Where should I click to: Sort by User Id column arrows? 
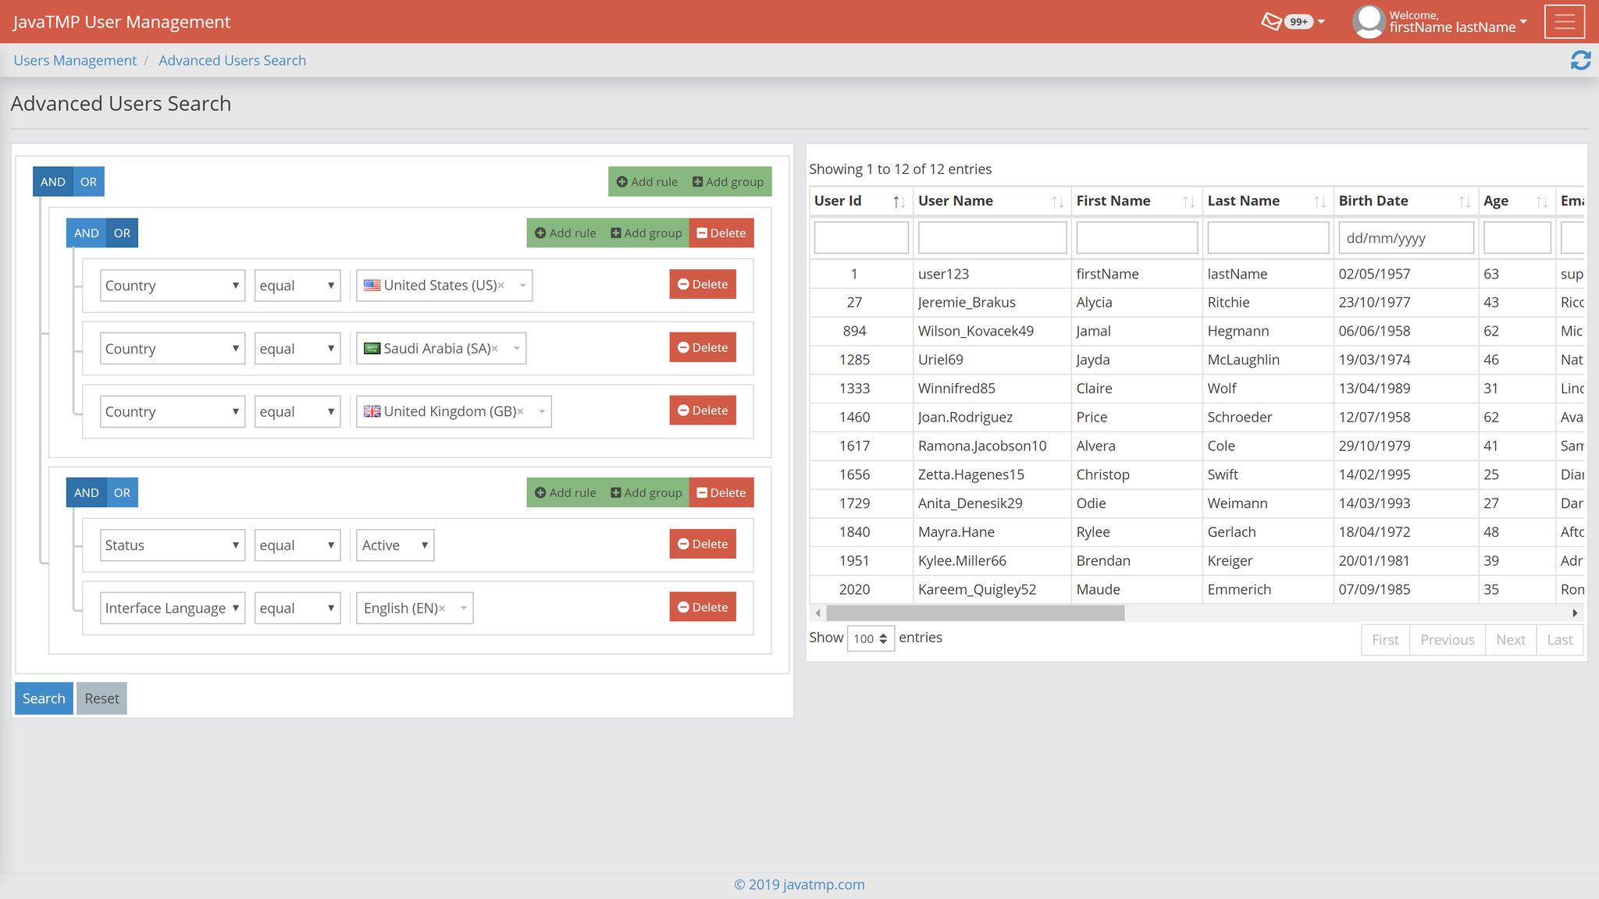(x=899, y=201)
